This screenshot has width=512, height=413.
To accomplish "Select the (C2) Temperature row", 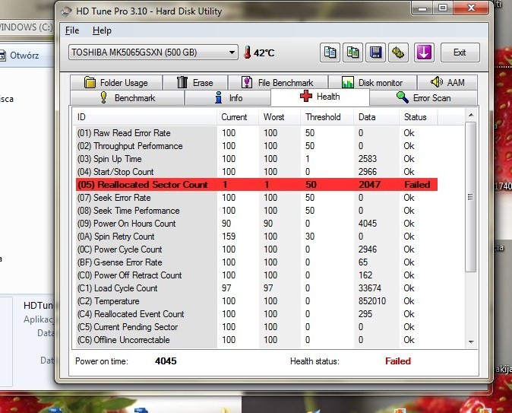I will click(x=257, y=301).
